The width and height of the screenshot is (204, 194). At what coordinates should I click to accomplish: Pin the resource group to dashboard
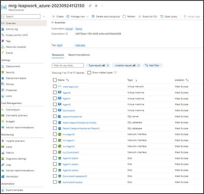(90, 6)
